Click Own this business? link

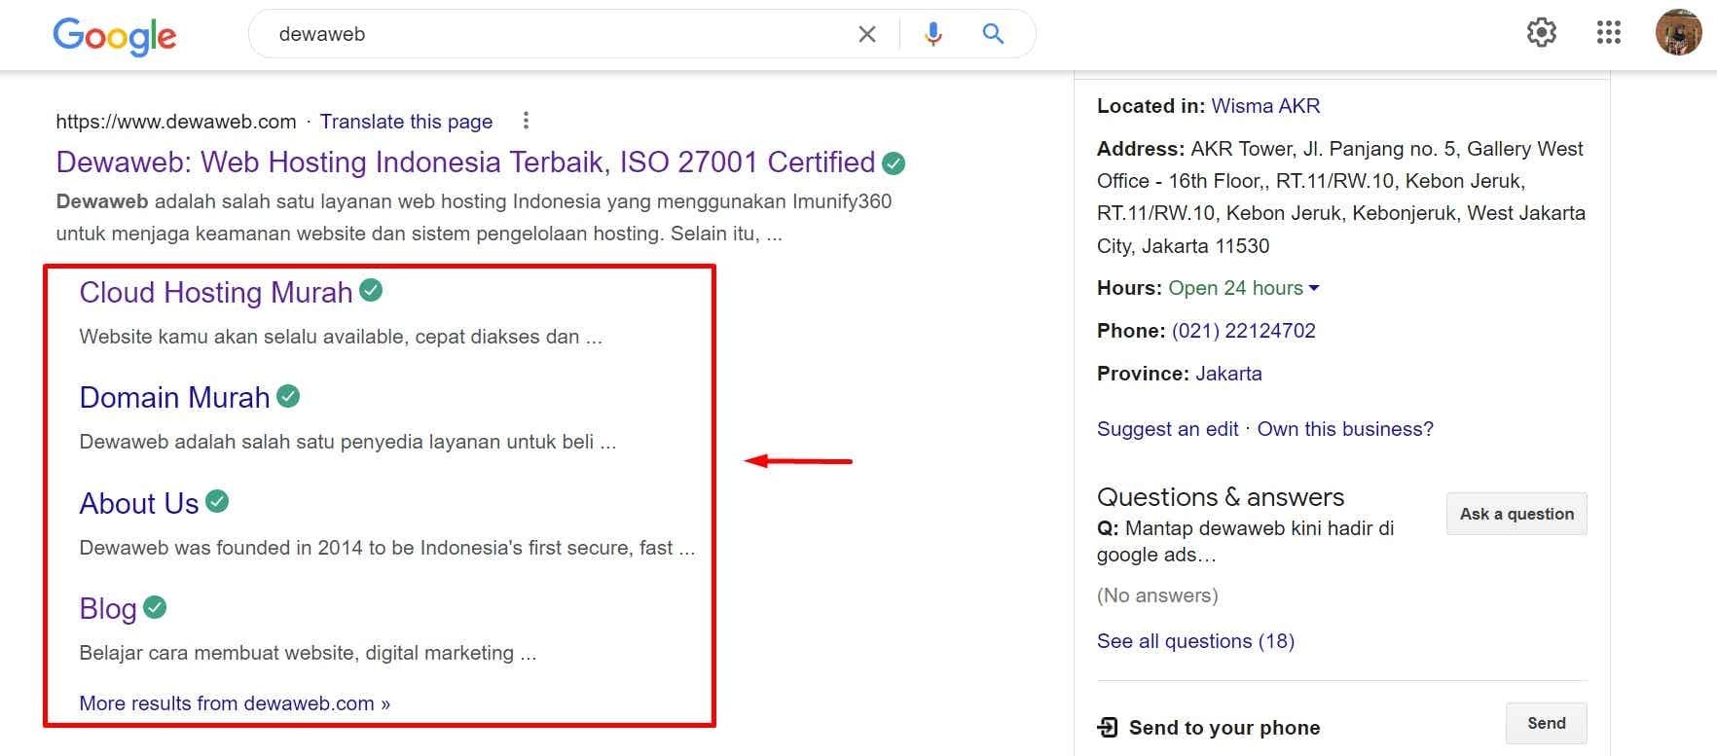click(x=1345, y=429)
